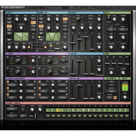136x136 pixels.
Task: Open preset name A: Retro Sequence
Action: click(54, 8)
